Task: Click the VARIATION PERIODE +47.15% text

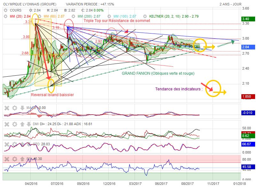Action: point(90,4)
